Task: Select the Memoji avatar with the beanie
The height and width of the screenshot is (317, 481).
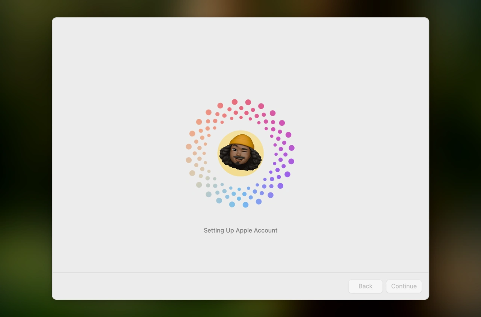Action: pyautogui.click(x=240, y=153)
